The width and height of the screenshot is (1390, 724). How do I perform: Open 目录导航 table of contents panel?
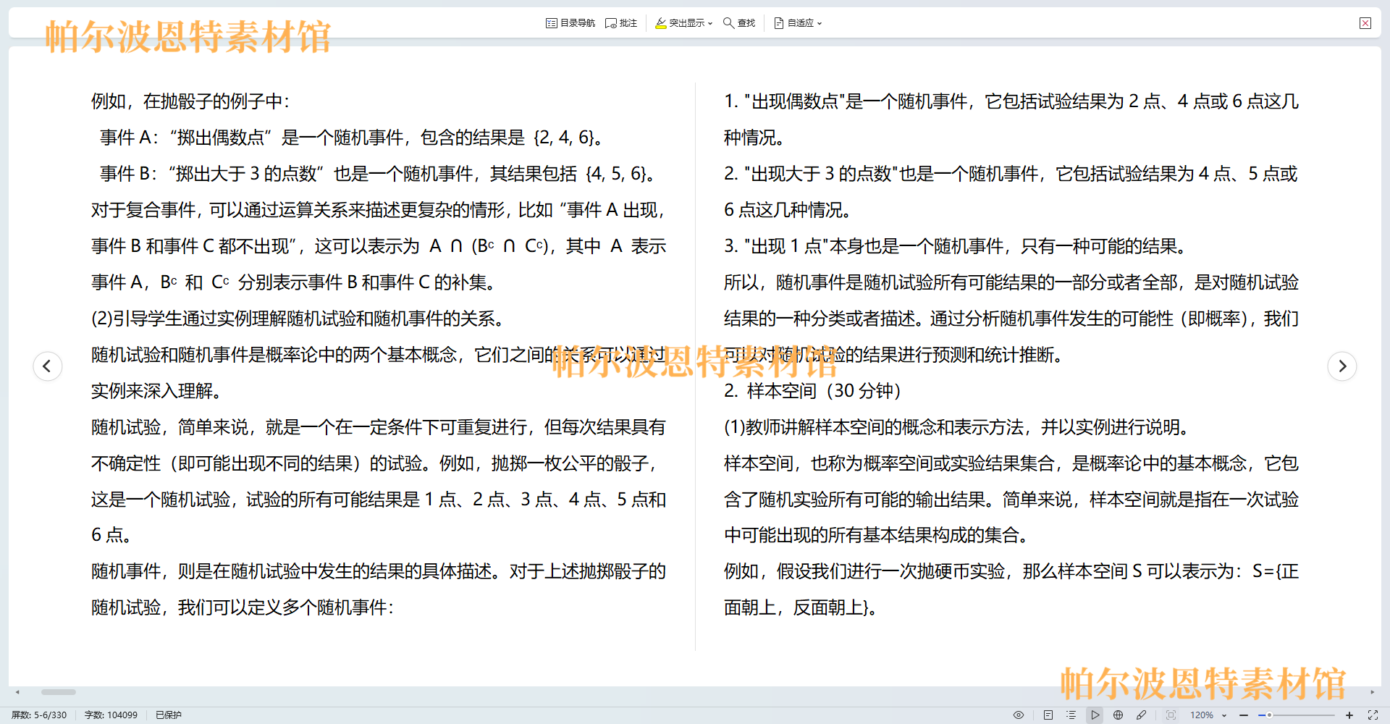tap(570, 23)
